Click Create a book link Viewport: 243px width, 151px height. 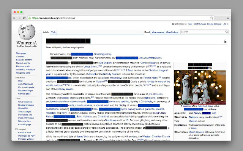25,133
